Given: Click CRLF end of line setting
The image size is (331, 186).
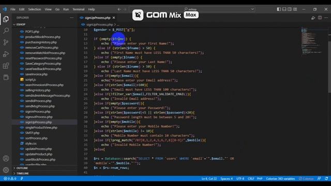Looking at the screenshot, I should click(251, 179).
